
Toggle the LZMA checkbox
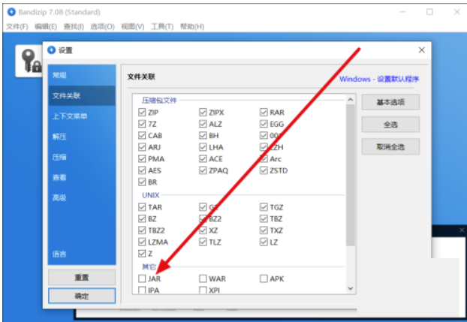coord(142,242)
